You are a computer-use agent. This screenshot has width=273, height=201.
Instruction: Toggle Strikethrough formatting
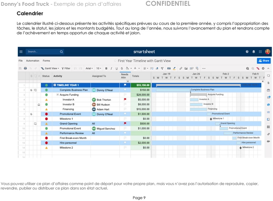pos(122,69)
